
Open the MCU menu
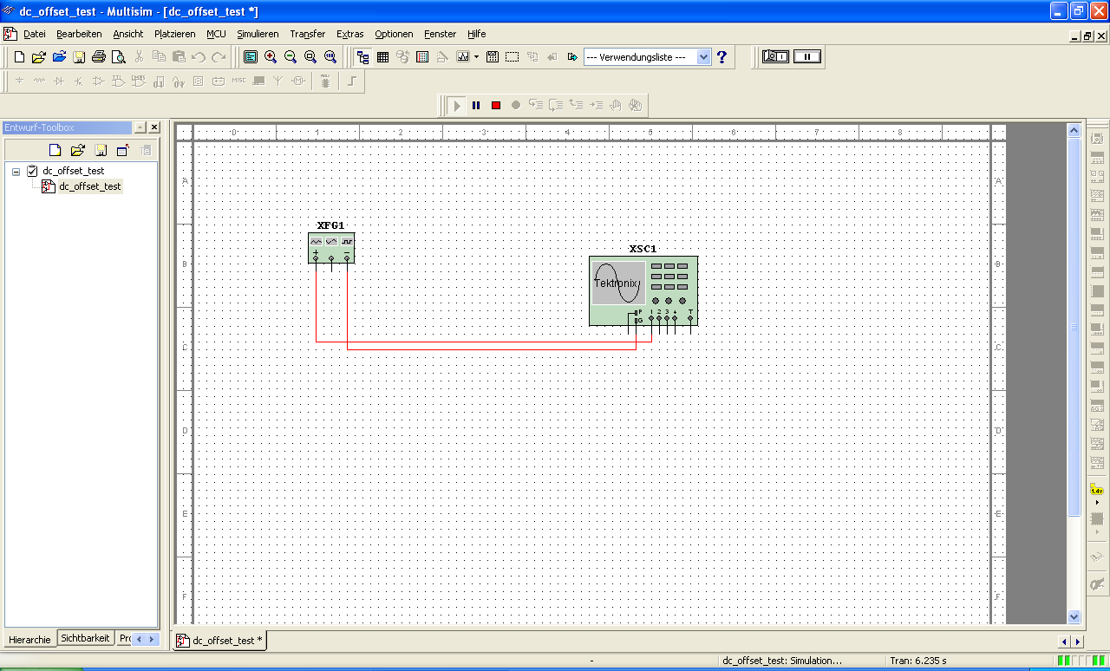click(x=216, y=34)
